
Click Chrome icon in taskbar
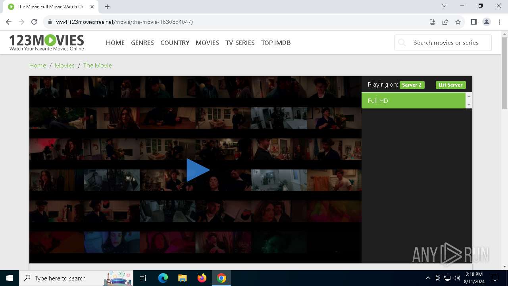pos(221,278)
